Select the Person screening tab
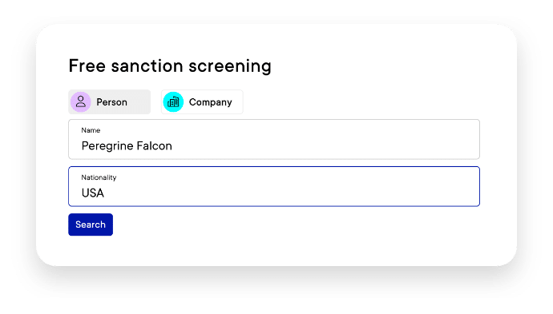 (x=109, y=102)
